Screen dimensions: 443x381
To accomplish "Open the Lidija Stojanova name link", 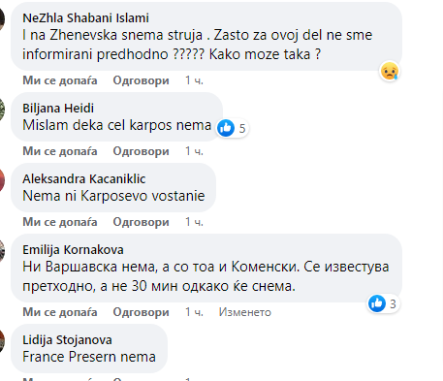I will click(x=67, y=339).
